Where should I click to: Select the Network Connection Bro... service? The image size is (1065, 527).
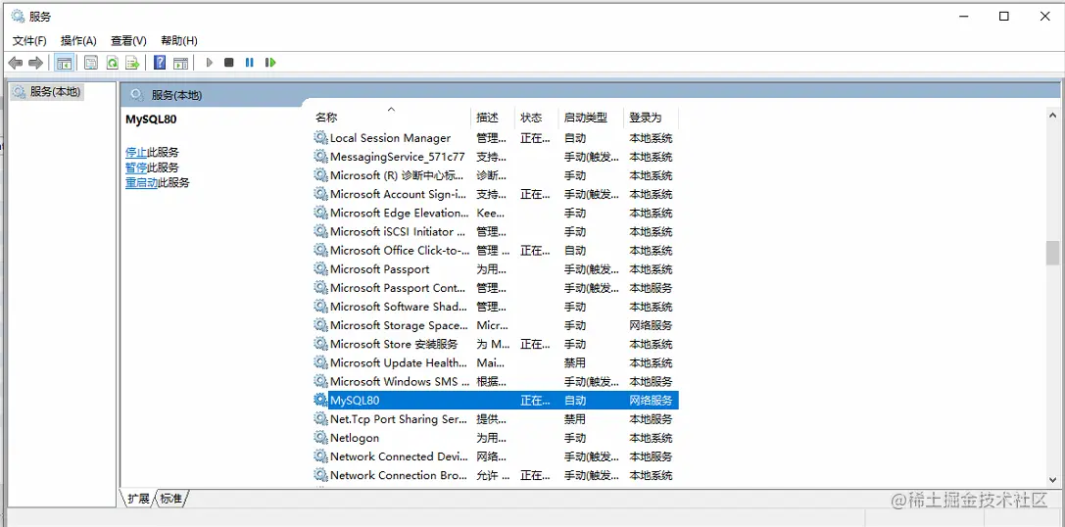(x=399, y=475)
